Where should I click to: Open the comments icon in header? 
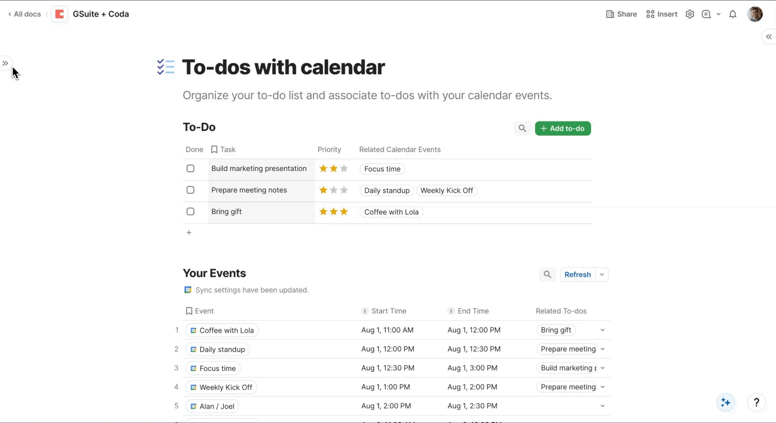pos(706,14)
